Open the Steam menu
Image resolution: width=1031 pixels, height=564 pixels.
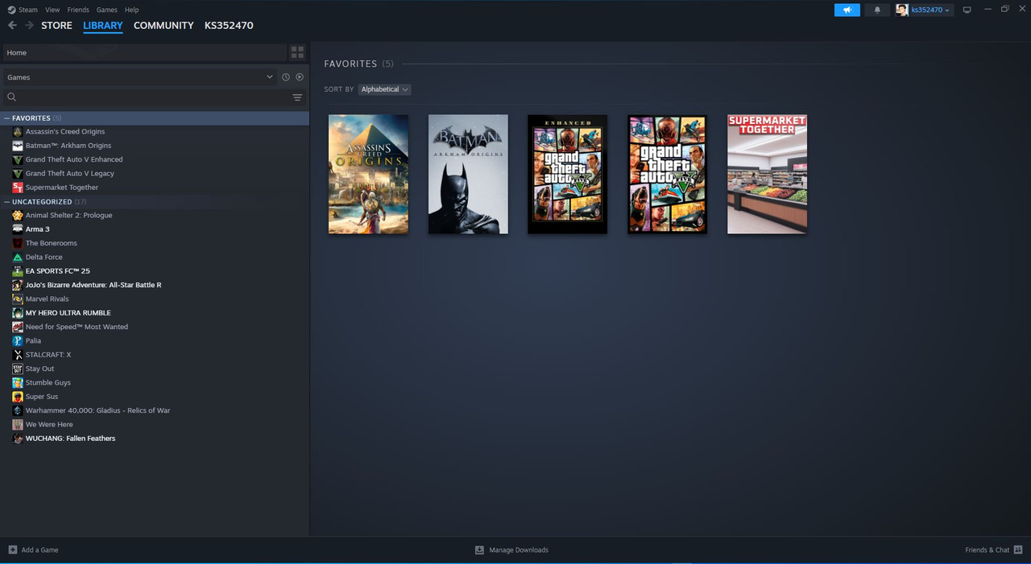28,10
